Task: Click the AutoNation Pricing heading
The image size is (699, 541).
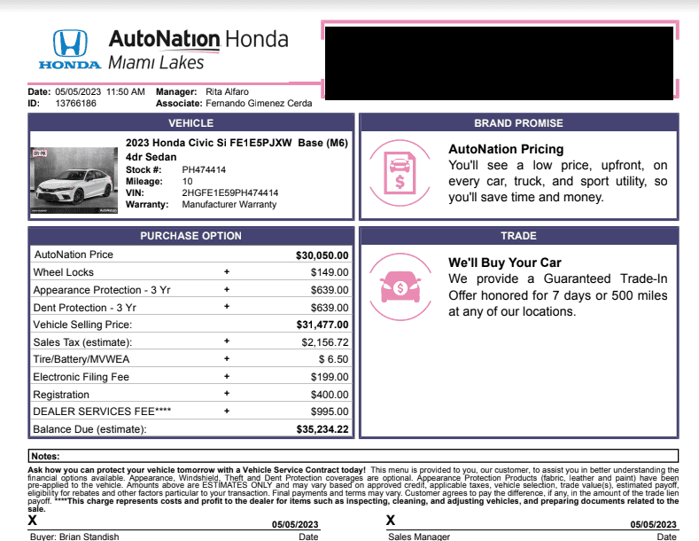Action: point(506,149)
